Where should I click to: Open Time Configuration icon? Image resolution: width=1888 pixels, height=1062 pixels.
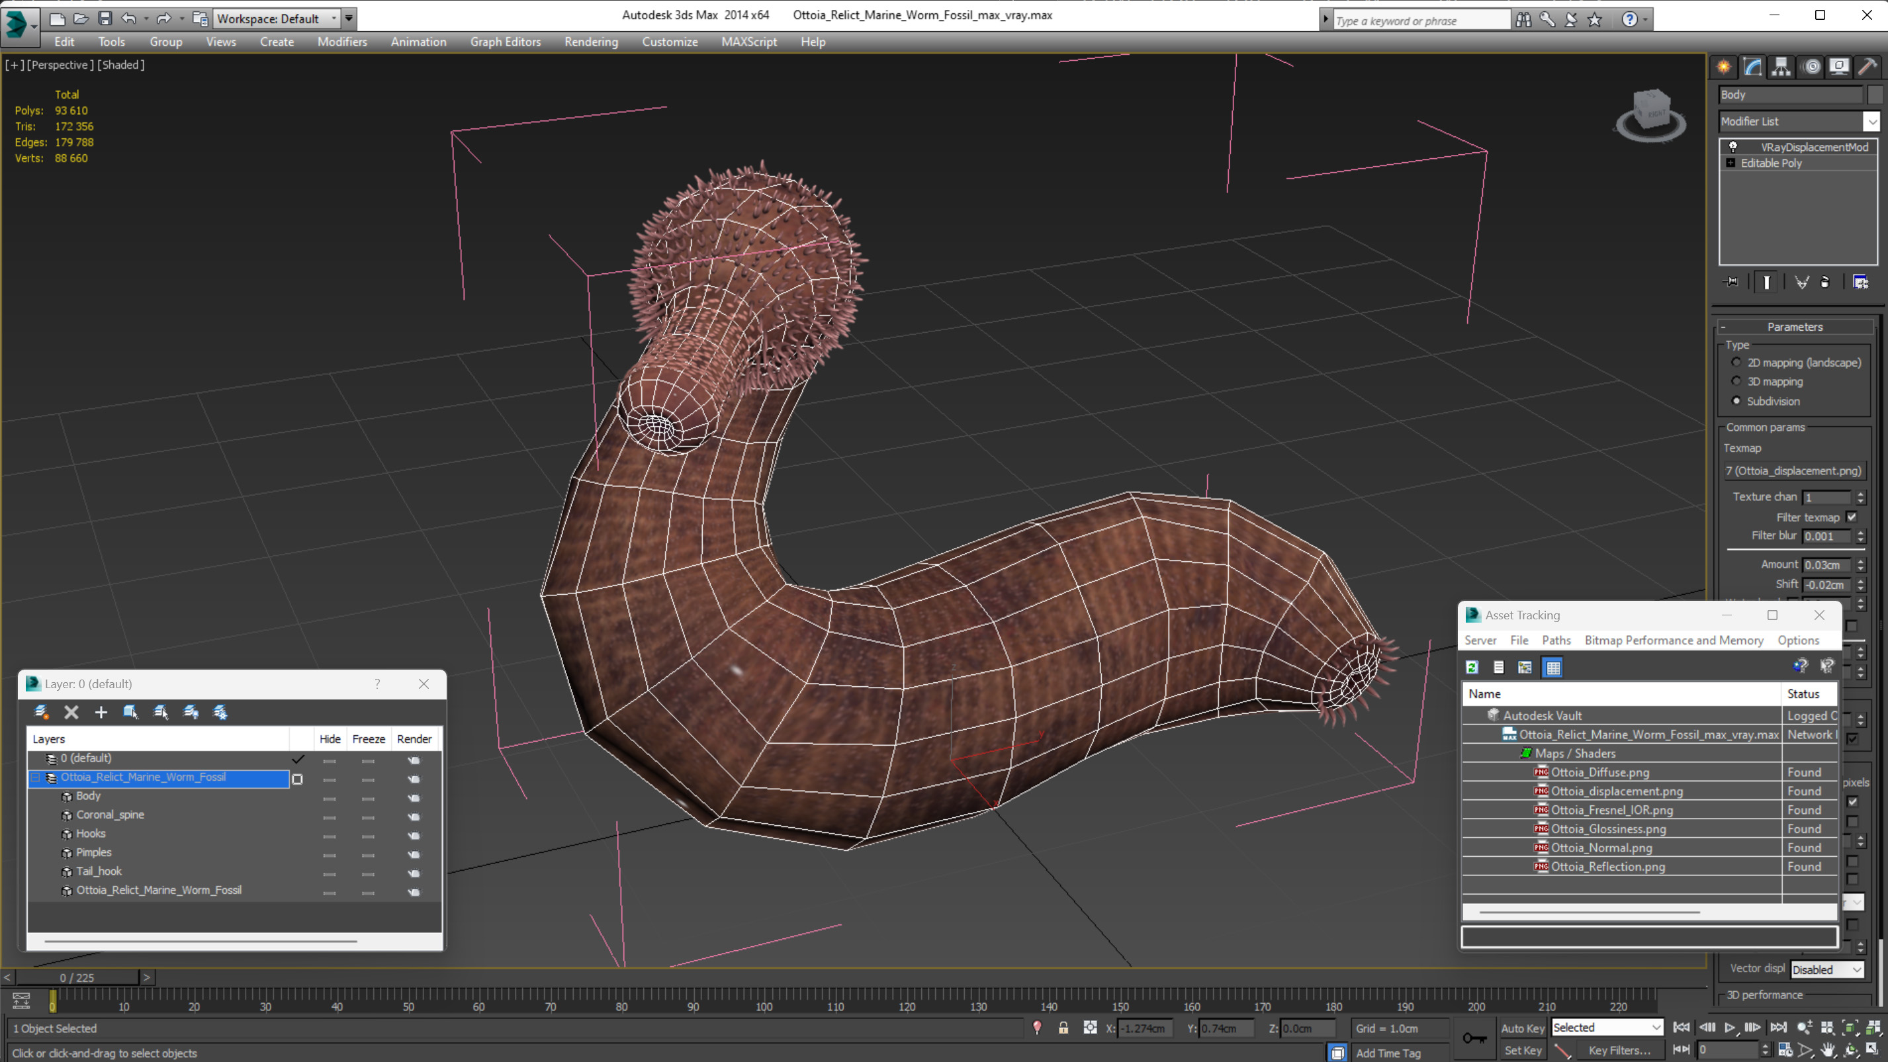(x=1785, y=1049)
